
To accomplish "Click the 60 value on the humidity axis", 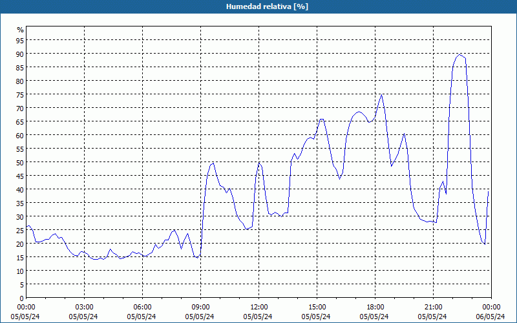I will click(x=20, y=136).
